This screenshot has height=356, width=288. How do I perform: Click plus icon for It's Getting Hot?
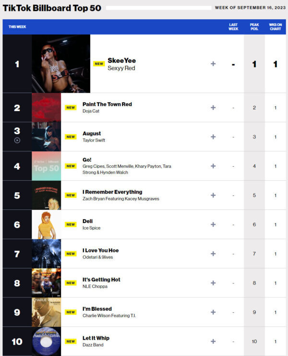pos(213,283)
